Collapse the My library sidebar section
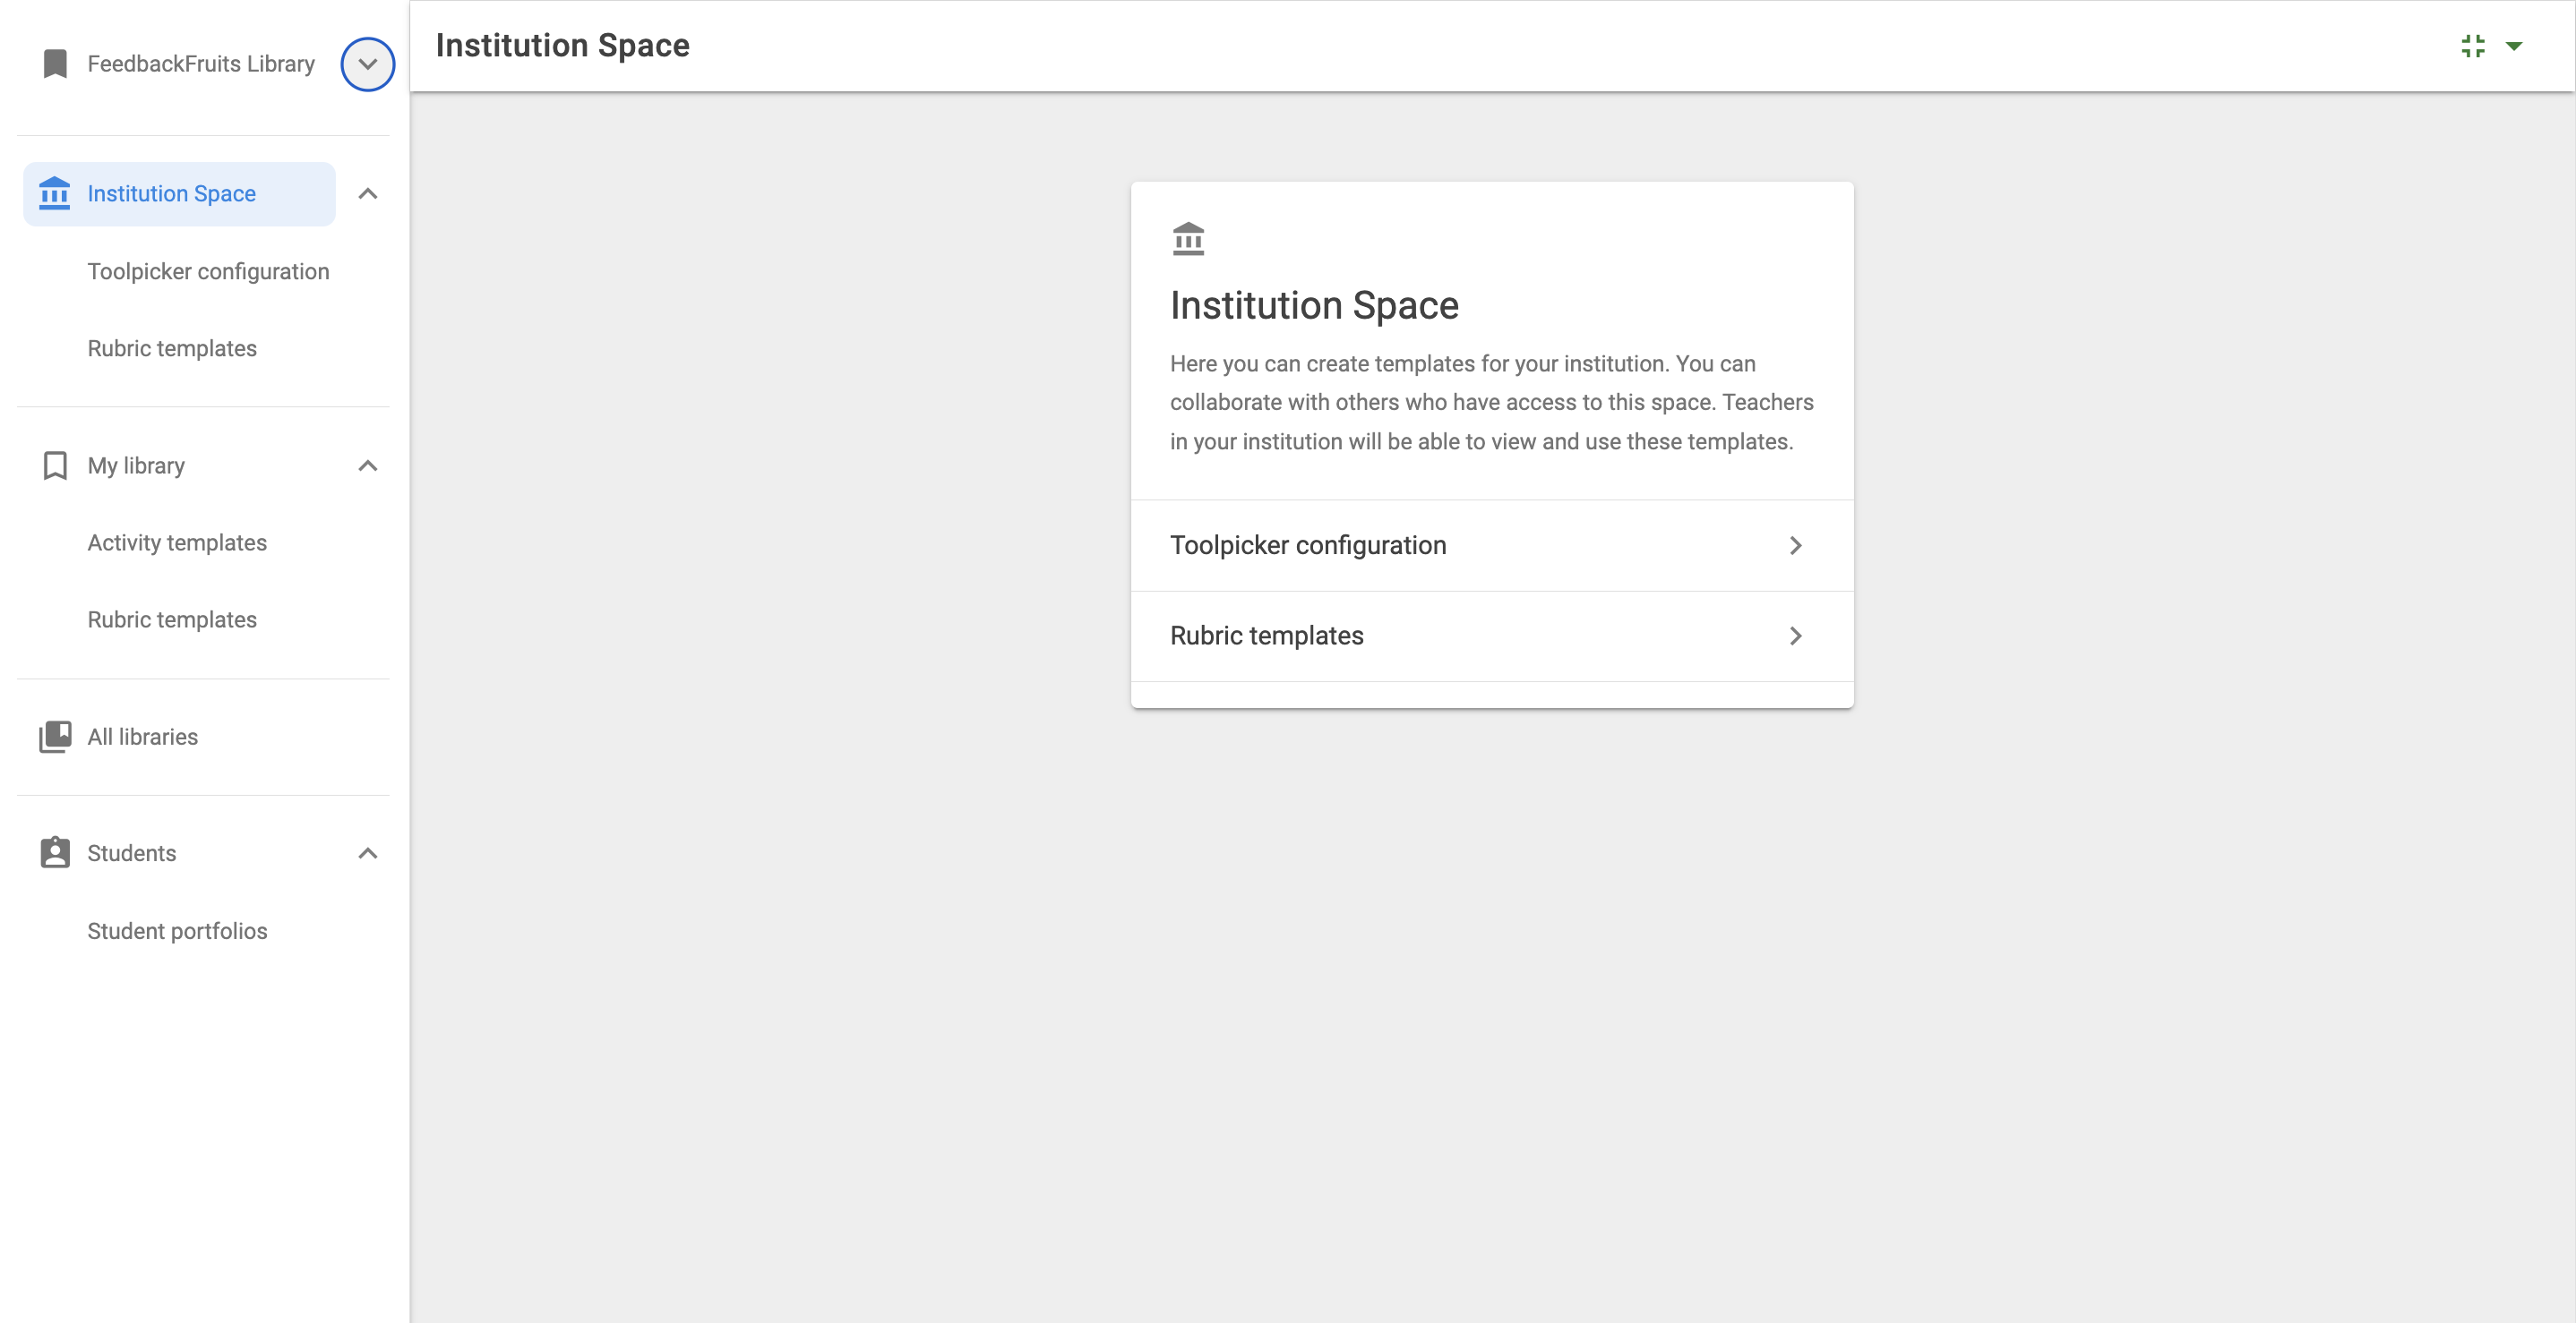This screenshot has width=2576, height=1323. tap(367, 465)
